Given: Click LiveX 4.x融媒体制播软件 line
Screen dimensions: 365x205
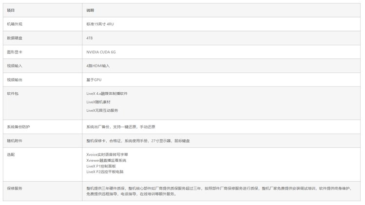Looking at the screenshot, I should (x=110, y=93).
